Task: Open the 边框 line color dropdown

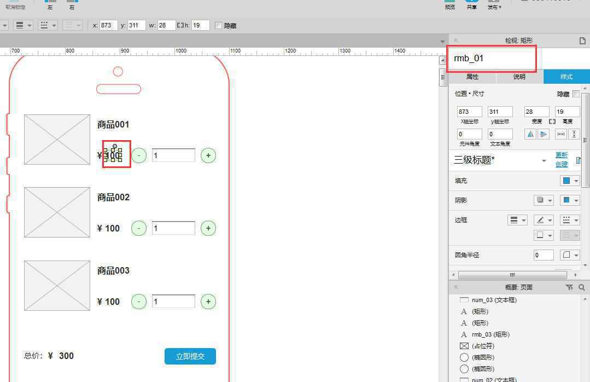Action: (544, 220)
